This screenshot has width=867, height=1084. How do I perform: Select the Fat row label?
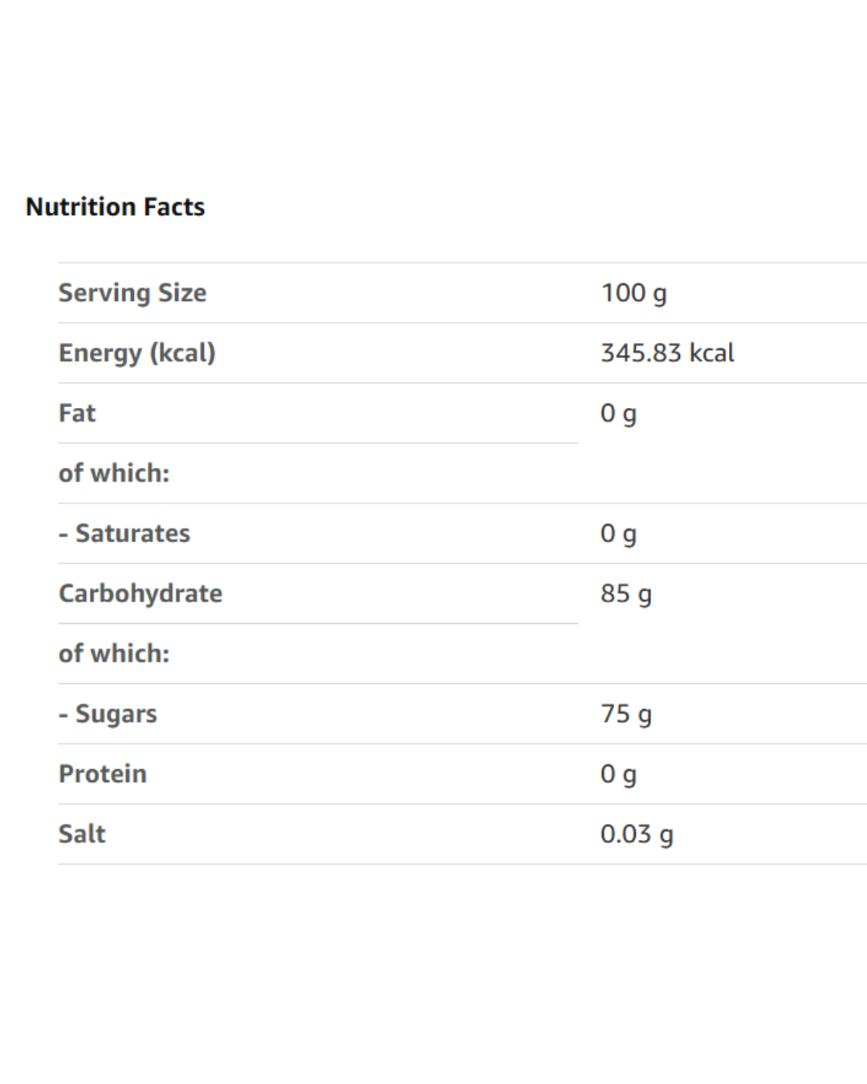(x=77, y=414)
